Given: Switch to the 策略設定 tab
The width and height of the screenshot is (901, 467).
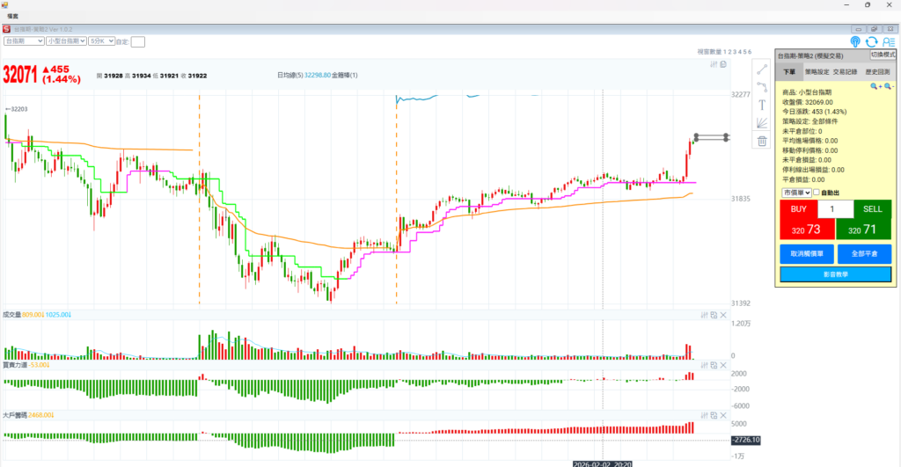Looking at the screenshot, I should coord(816,72).
